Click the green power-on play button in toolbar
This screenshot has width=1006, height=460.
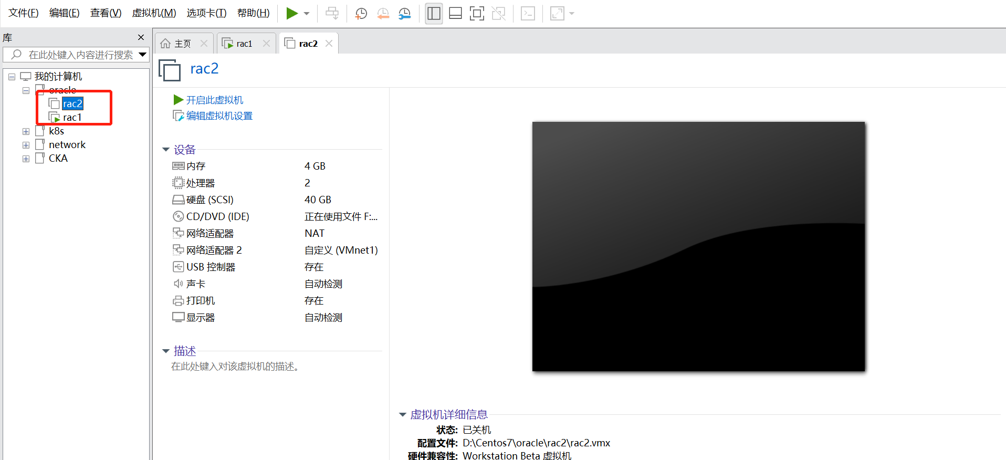(x=292, y=13)
